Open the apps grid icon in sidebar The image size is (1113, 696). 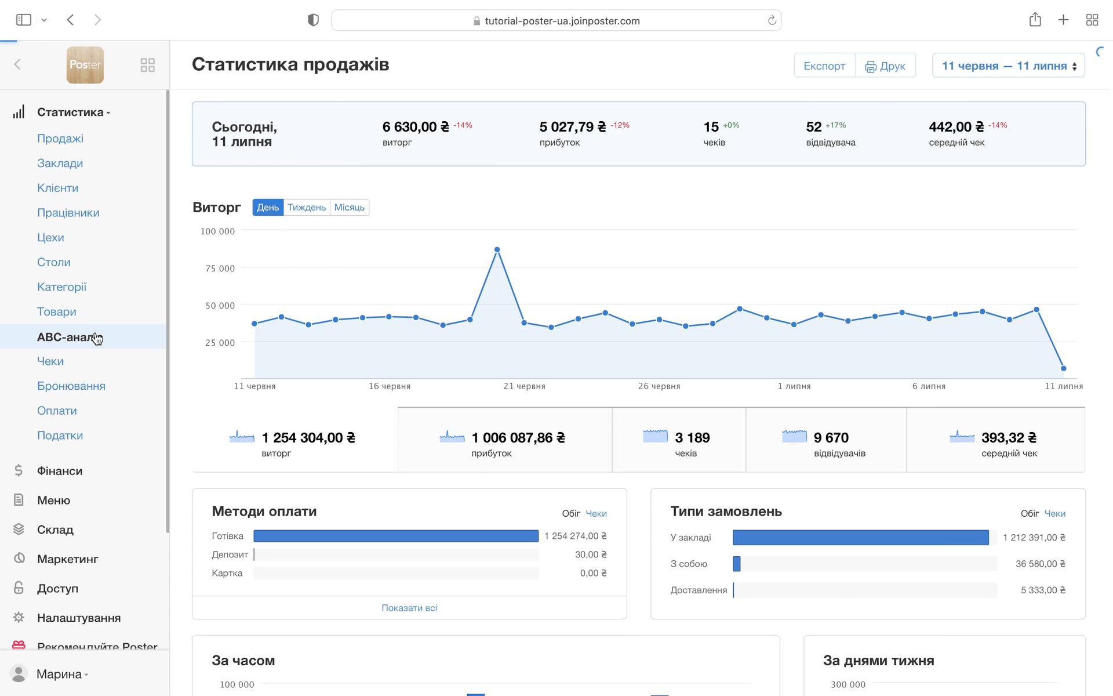pyautogui.click(x=147, y=65)
